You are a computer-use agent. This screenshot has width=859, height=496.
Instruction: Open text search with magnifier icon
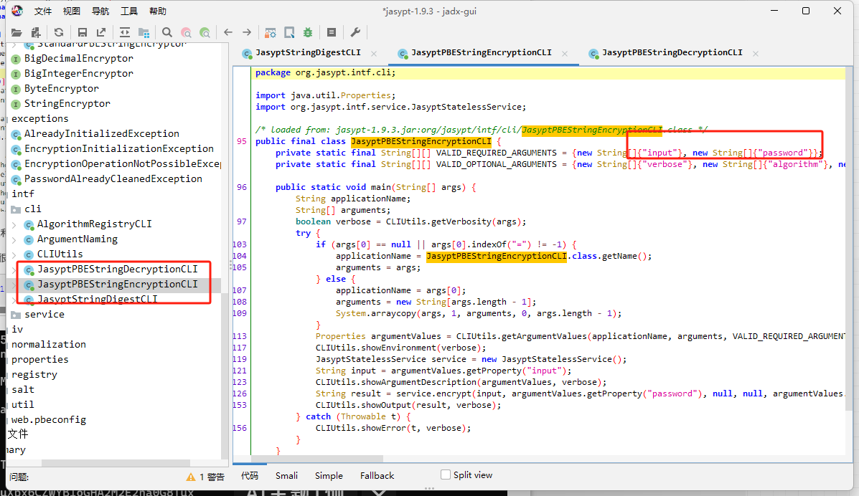click(x=167, y=32)
